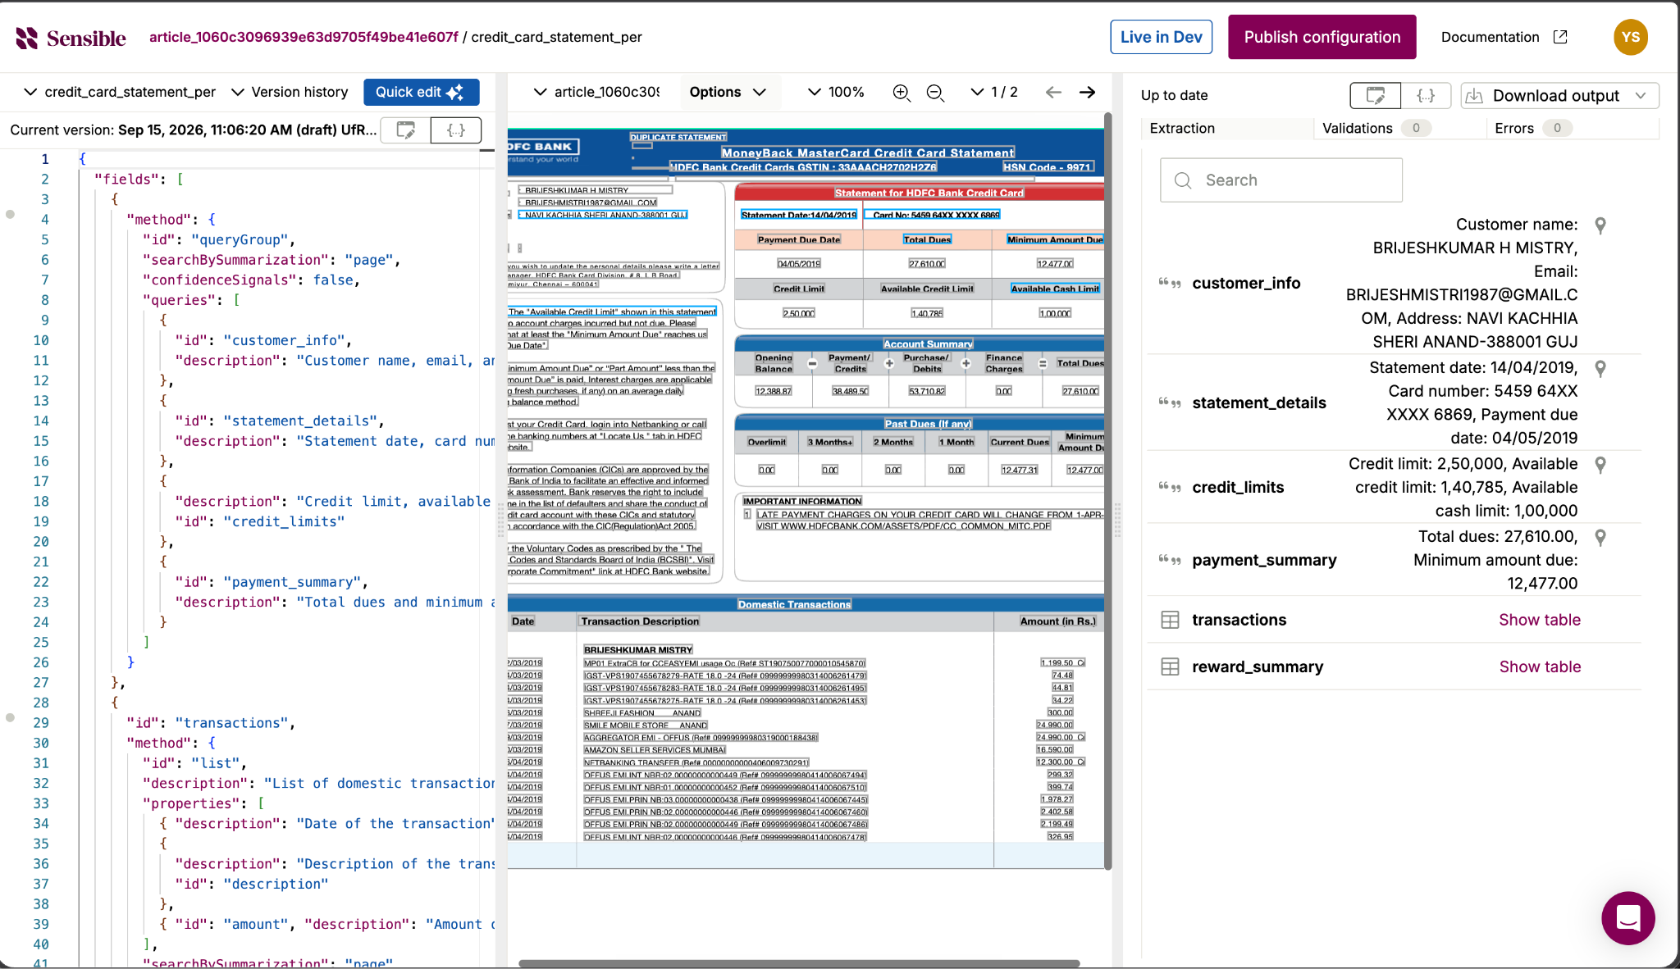Show table for reward_summary
1680x969 pixels.
pyautogui.click(x=1539, y=667)
